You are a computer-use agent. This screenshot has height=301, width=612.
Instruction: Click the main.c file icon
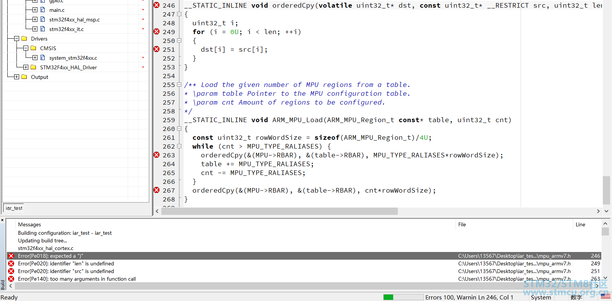(x=43, y=10)
